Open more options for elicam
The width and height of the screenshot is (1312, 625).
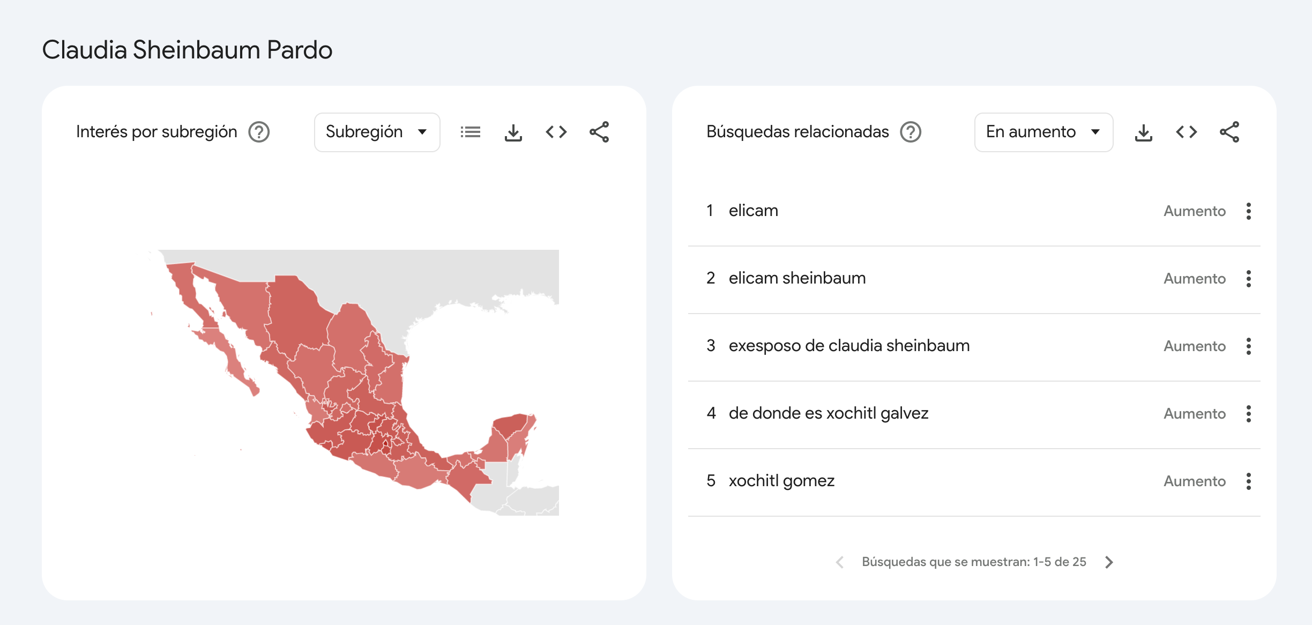(x=1248, y=211)
